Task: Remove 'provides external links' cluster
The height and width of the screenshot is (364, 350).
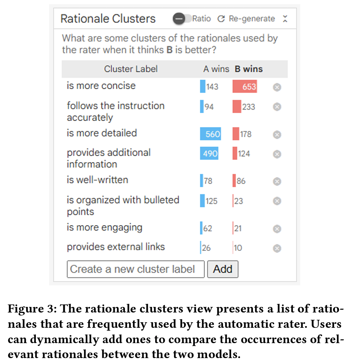Action: point(277,248)
